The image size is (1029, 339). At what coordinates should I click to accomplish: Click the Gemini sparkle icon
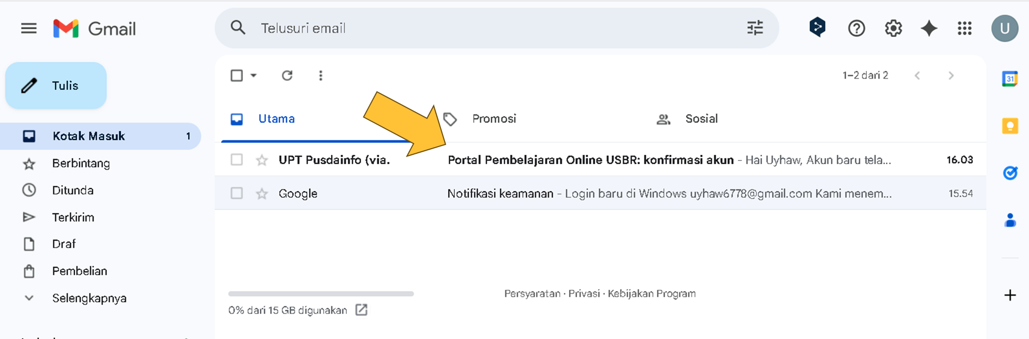pos(929,28)
